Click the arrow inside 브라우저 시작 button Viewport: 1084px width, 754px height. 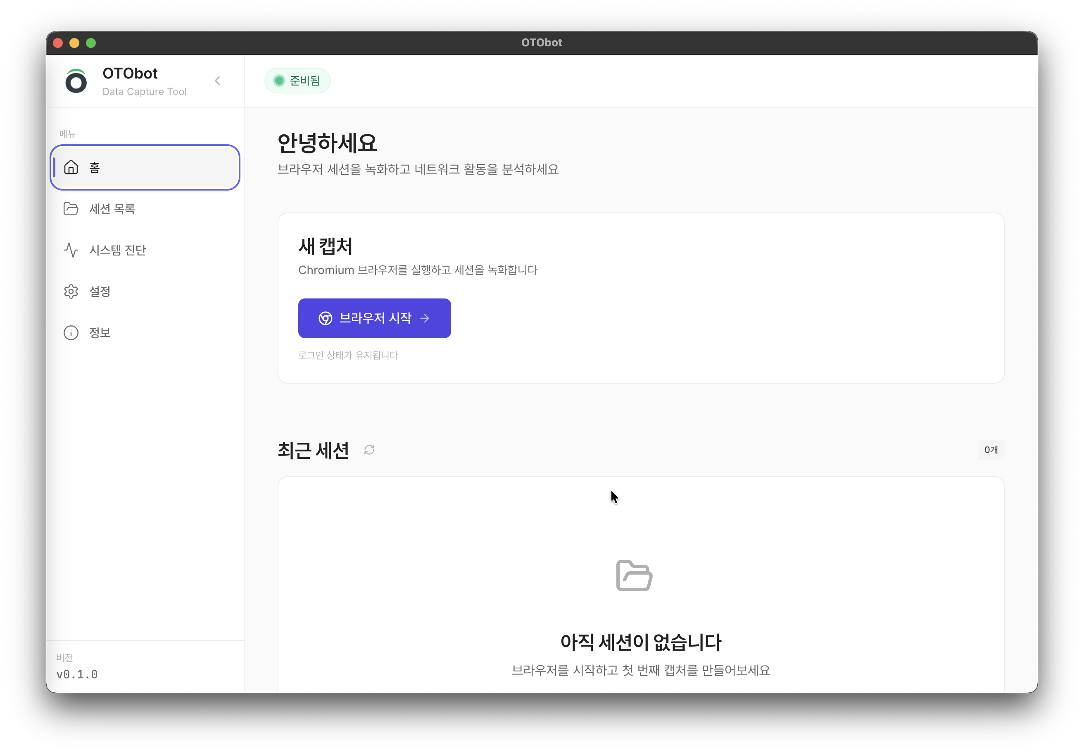pos(425,318)
